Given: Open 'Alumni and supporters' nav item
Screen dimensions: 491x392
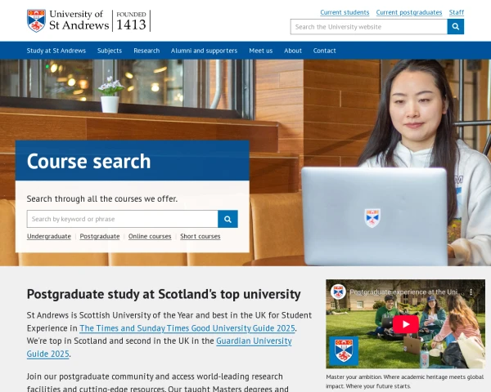Looking at the screenshot, I should [x=204, y=51].
